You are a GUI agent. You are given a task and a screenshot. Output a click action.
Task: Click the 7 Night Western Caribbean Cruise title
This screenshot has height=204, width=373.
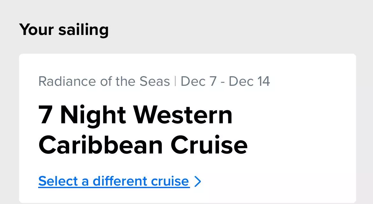143,130
